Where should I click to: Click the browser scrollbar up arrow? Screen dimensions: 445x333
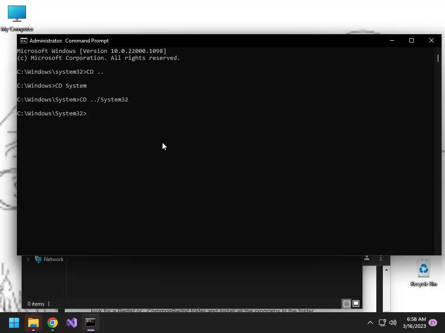386,270
